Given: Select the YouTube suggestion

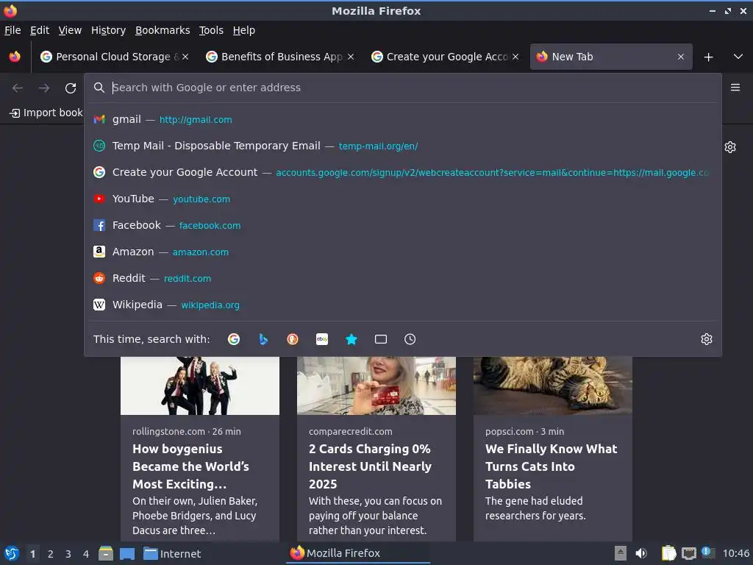Looking at the screenshot, I should [403, 199].
